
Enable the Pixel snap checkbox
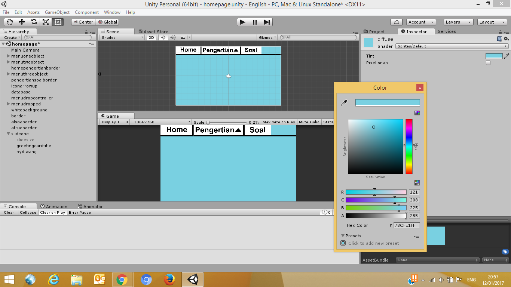coord(488,63)
